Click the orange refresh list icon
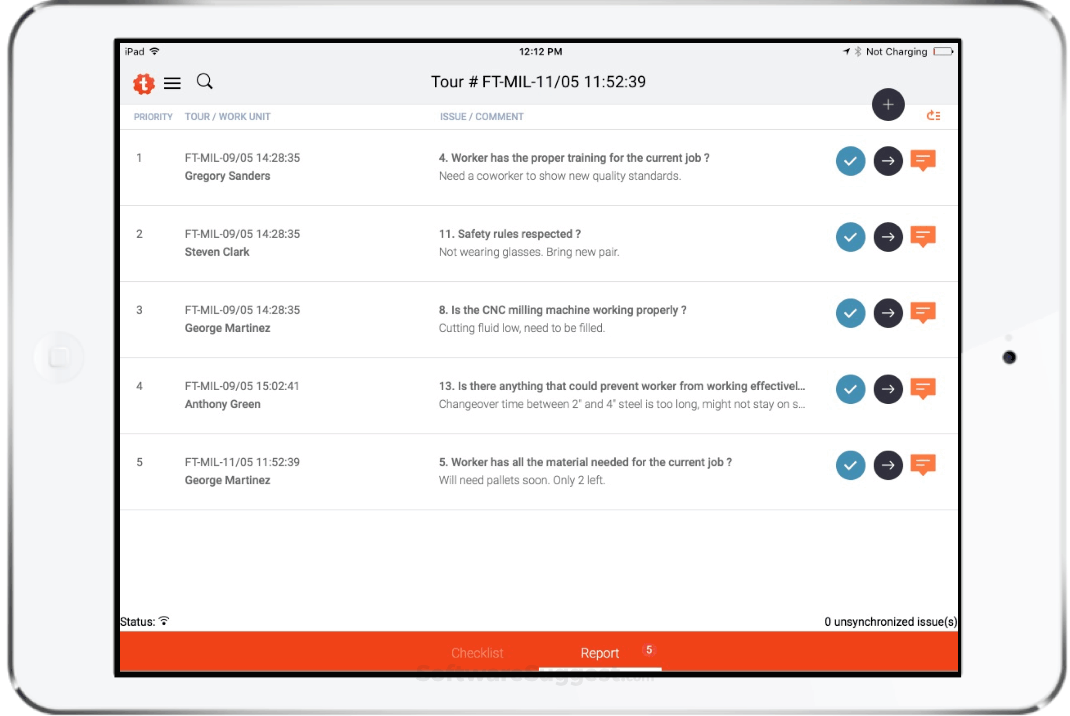1070x716 pixels. pos(933,116)
